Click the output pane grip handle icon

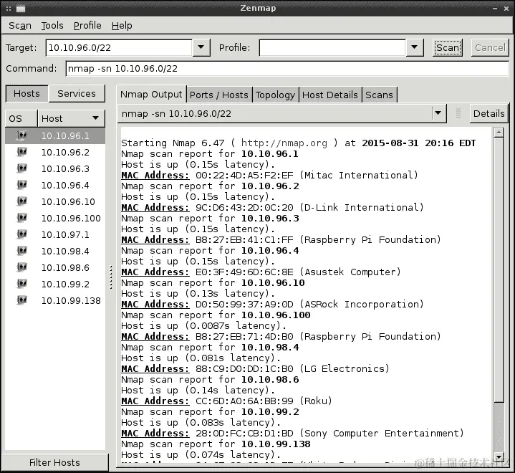pos(458,113)
